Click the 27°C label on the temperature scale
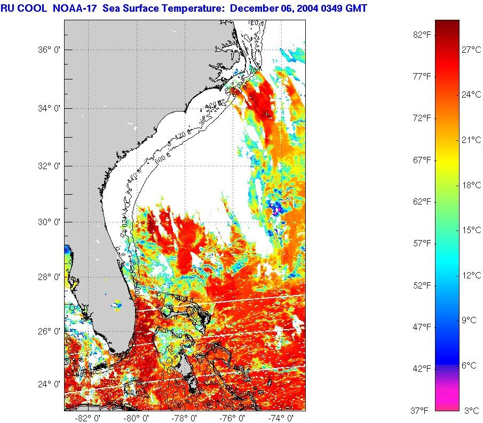The height and width of the screenshot is (423, 483). point(471,50)
